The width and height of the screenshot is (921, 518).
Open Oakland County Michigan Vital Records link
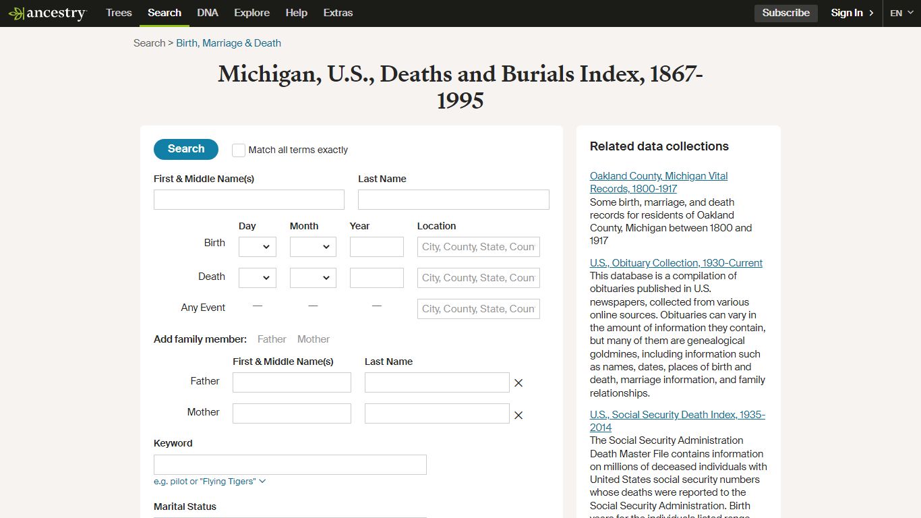[x=659, y=182]
